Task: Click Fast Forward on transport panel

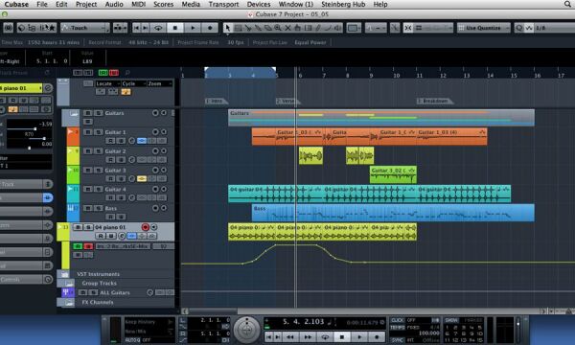Action: coord(308,336)
